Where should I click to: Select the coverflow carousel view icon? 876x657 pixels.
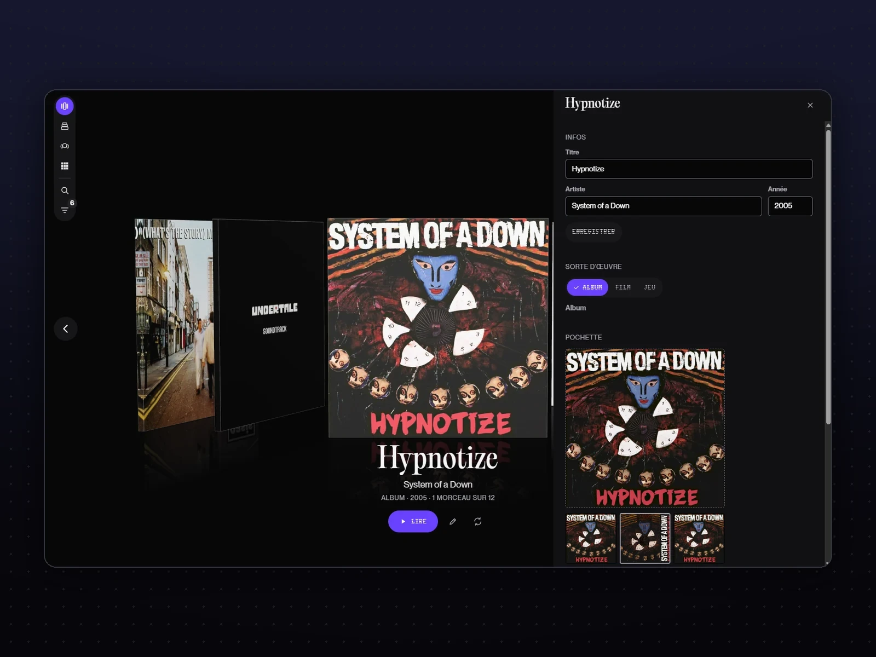pyautogui.click(x=65, y=106)
